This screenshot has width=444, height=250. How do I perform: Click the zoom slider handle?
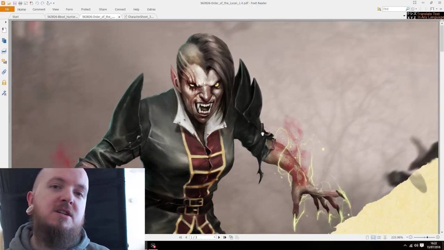coord(427,237)
